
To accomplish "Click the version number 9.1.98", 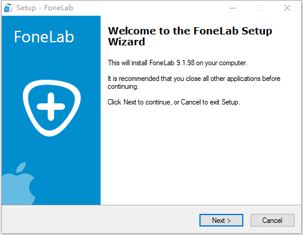I will 186,63.
